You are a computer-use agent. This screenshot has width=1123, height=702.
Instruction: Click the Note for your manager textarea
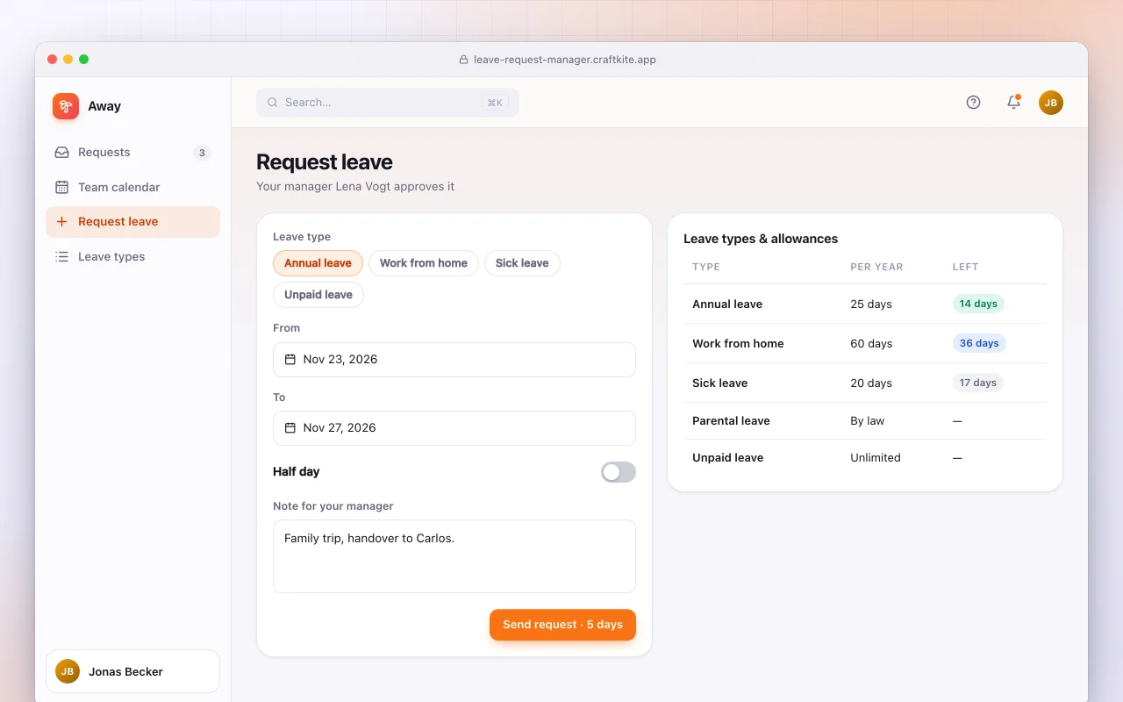[x=454, y=556]
